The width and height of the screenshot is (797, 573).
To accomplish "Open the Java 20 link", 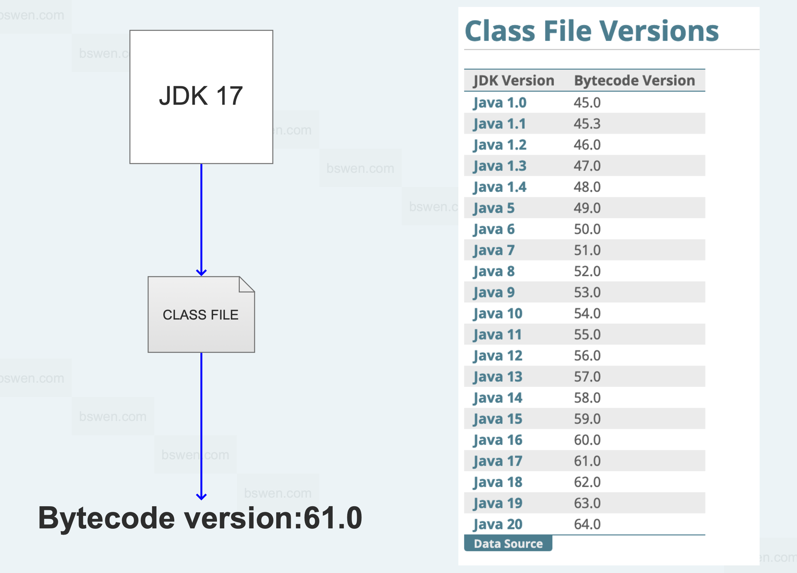I will [x=498, y=524].
